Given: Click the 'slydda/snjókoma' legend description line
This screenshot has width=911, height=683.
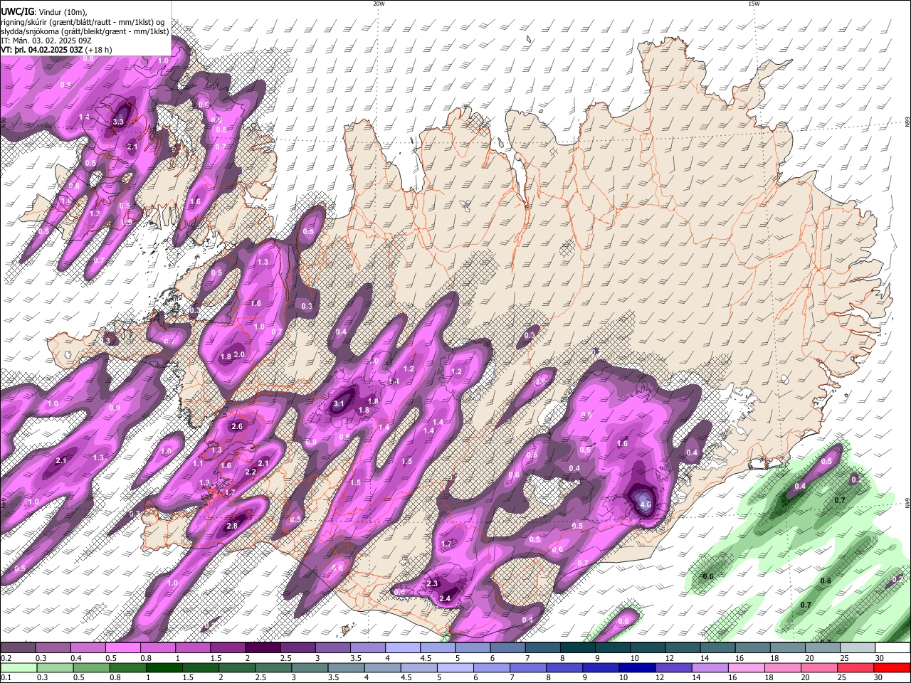Looking at the screenshot, I should (85, 31).
